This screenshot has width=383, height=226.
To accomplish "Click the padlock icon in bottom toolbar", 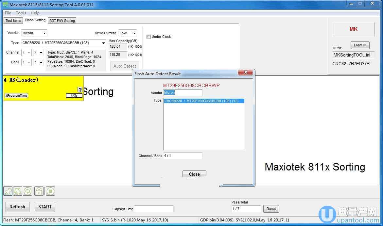I will [39, 191].
